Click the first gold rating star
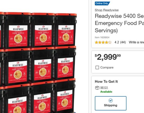The width and height of the screenshot is (144, 113). coord(96,42)
